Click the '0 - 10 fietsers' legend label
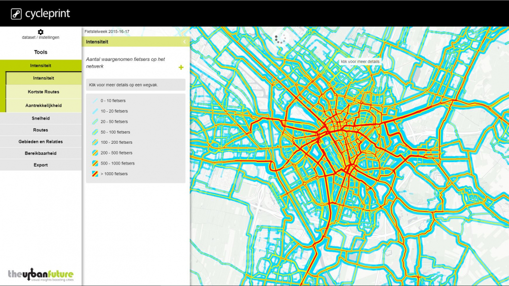The height and width of the screenshot is (286, 509). 113,101
